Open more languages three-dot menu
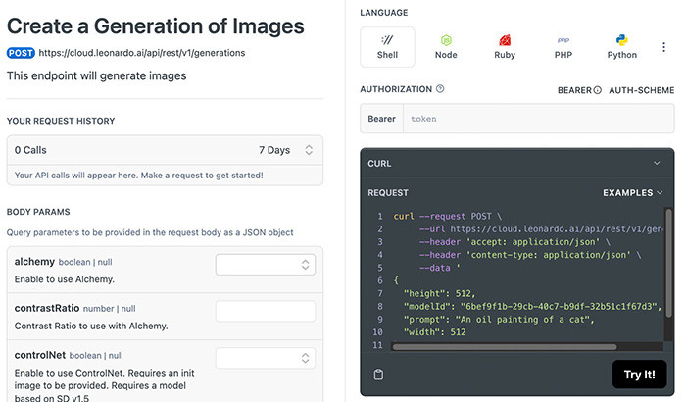The image size is (686, 402). [x=663, y=47]
